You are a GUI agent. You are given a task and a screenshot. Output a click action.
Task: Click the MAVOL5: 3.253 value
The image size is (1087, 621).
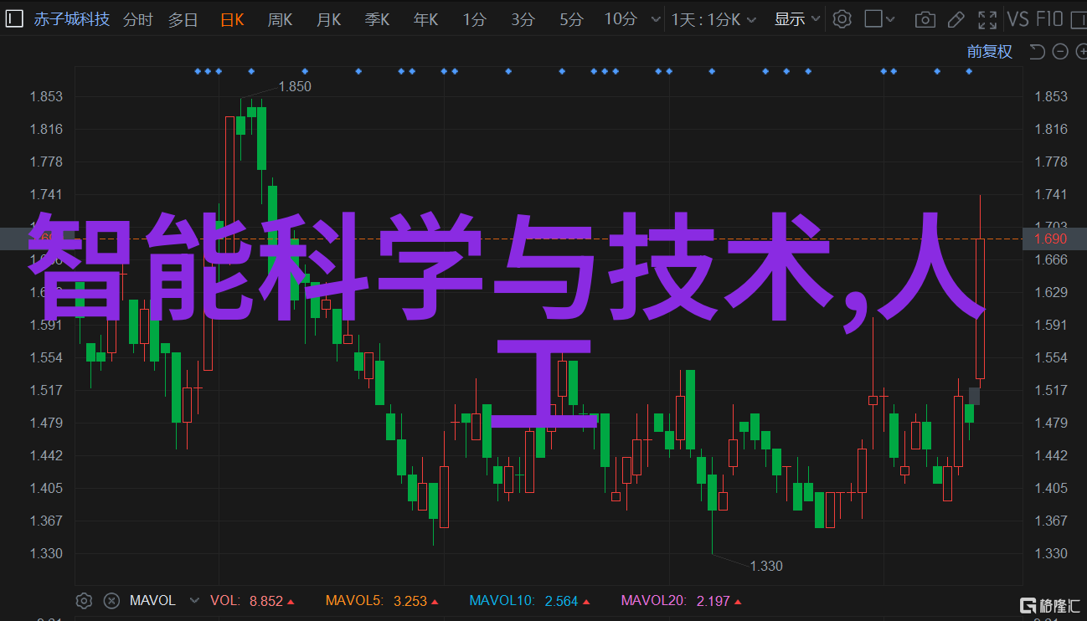[x=382, y=601]
